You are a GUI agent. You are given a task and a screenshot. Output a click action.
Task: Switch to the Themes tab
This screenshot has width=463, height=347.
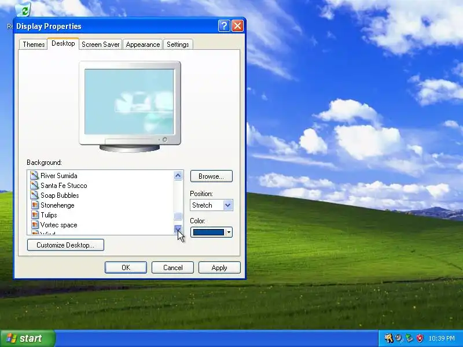coord(34,45)
